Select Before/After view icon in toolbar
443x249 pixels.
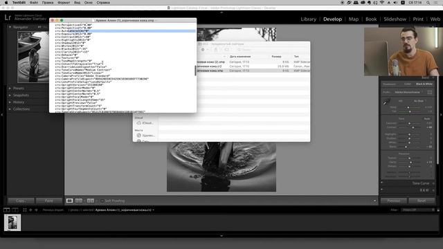tap(91, 201)
